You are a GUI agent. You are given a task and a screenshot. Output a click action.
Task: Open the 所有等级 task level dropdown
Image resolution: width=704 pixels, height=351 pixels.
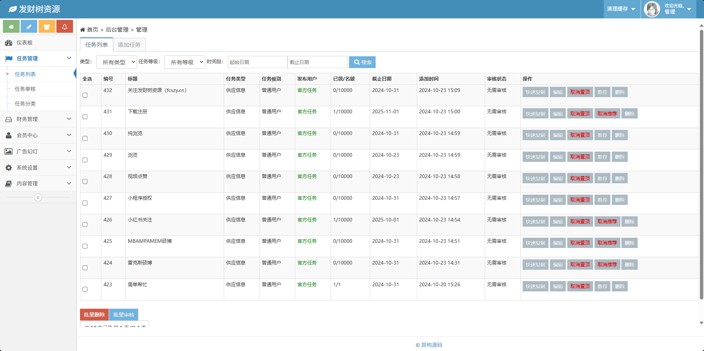pos(185,62)
